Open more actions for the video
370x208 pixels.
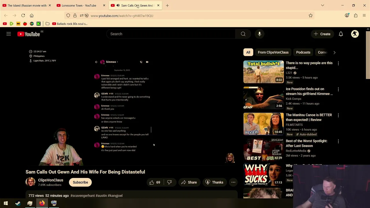pos(233,182)
